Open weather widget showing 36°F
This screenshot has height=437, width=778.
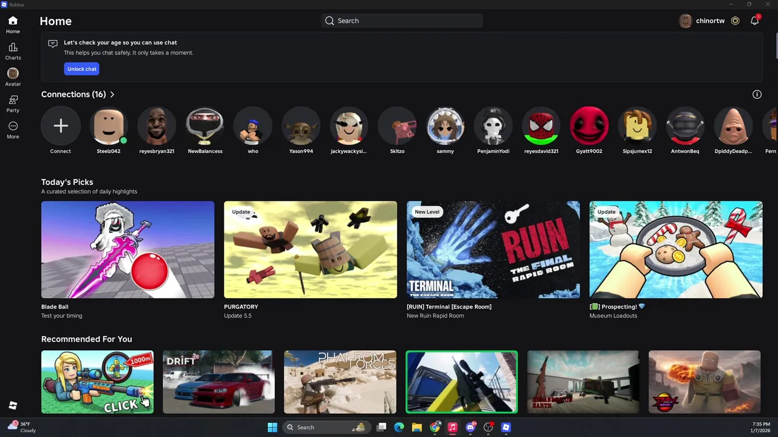(22, 427)
